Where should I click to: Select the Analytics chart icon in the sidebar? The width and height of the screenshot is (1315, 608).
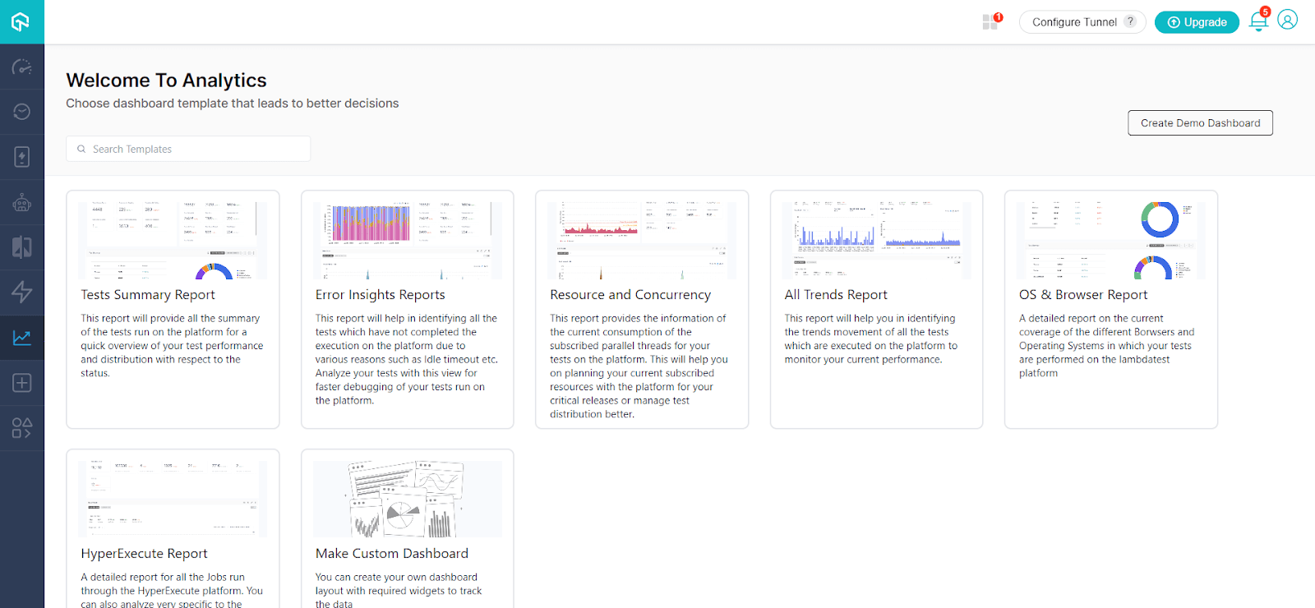21,337
